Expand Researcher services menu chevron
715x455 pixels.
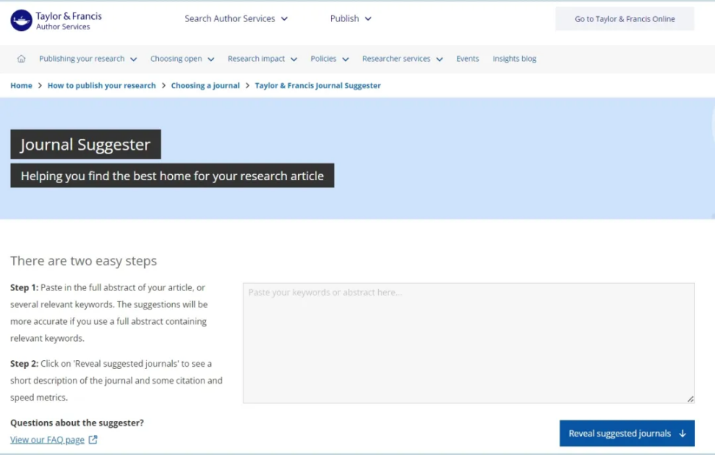click(x=440, y=60)
